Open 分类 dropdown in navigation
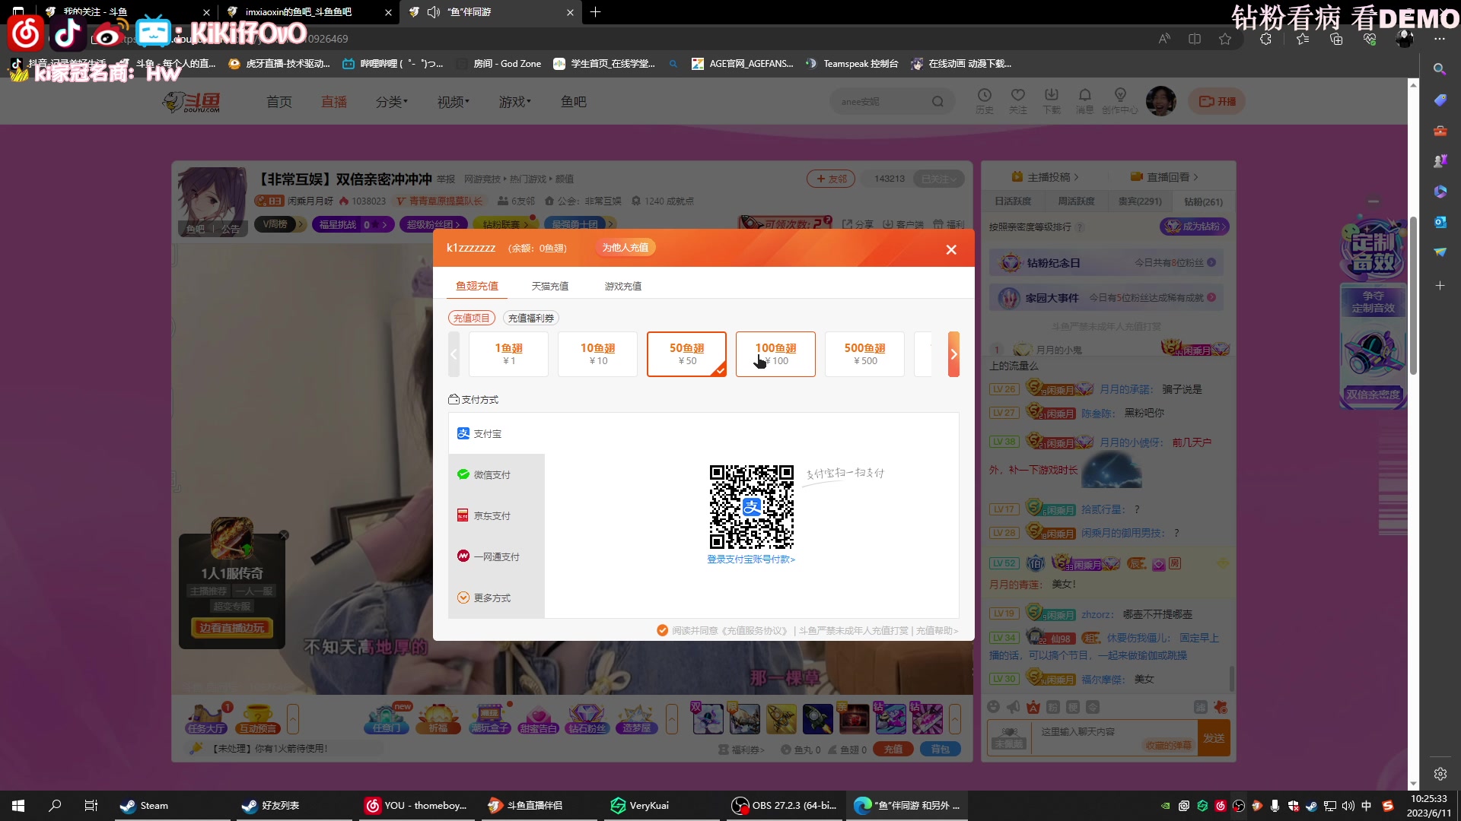 point(392,102)
